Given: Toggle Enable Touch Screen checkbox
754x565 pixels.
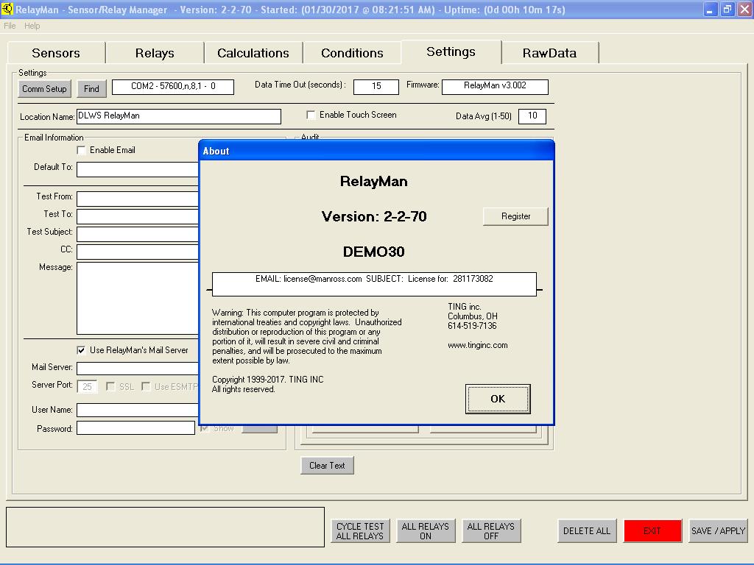Looking at the screenshot, I should click(311, 115).
